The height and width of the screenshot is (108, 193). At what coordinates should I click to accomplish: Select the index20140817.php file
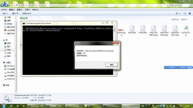click(175, 30)
